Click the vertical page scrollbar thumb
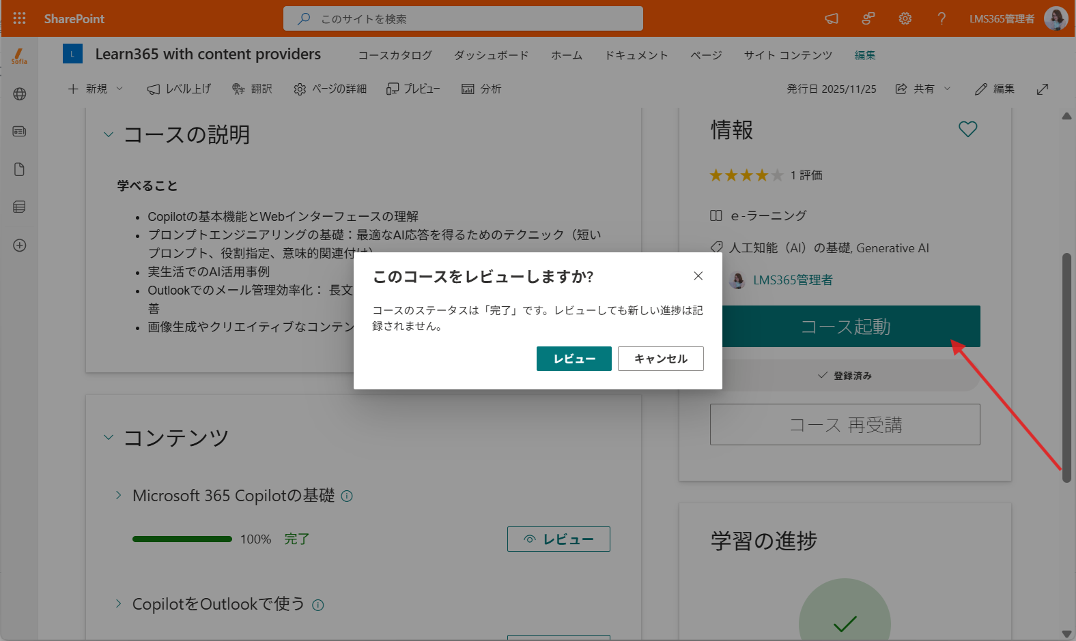The width and height of the screenshot is (1076, 641). pyautogui.click(x=1066, y=368)
